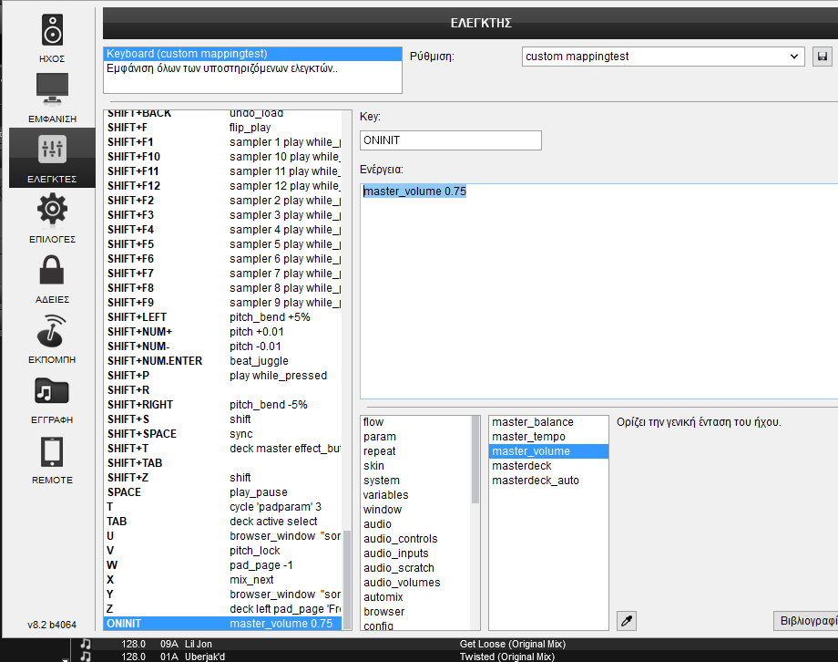The image size is (838, 662).
Task: Open the ΗΧΟΣ audio settings speaker icon
Action: [x=52, y=30]
